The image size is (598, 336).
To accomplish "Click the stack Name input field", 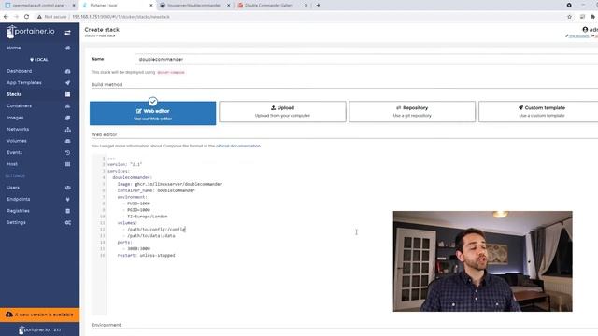I will pyautogui.click(x=366, y=60).
